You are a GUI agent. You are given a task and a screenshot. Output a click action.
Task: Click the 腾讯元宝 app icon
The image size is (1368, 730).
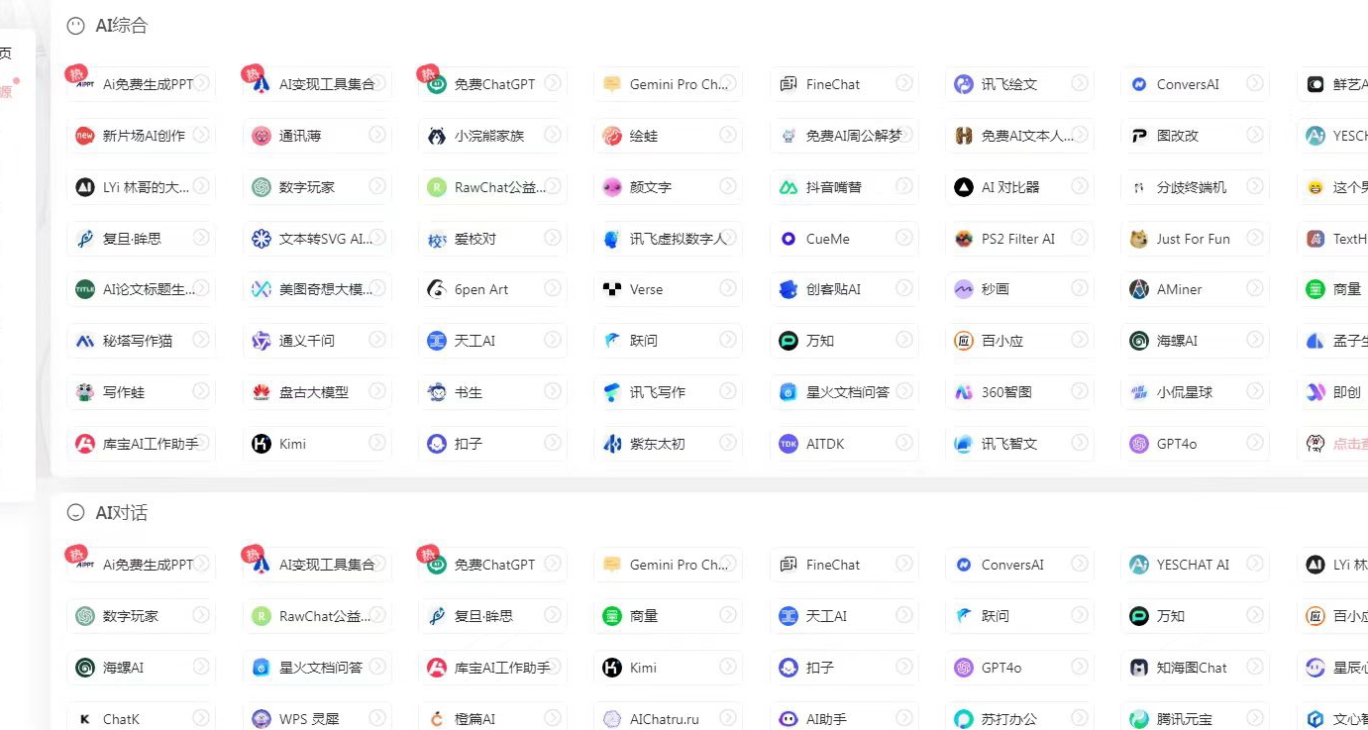1139,717
